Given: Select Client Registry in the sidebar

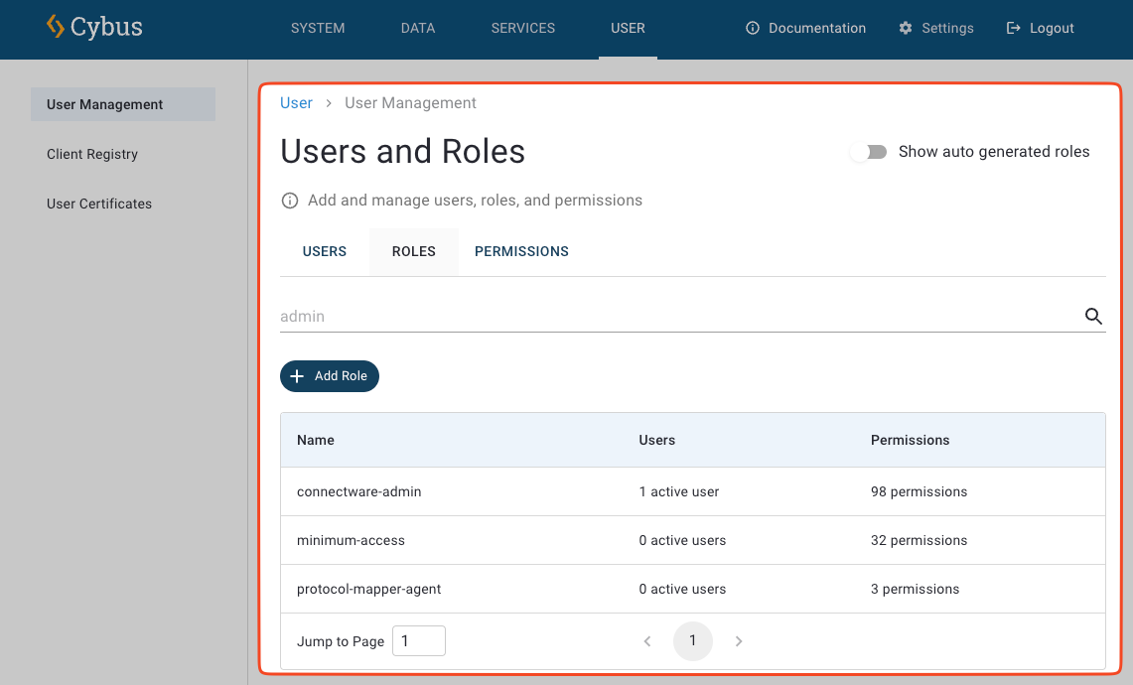Looking at the screenshot, I should tap(92, 154).
